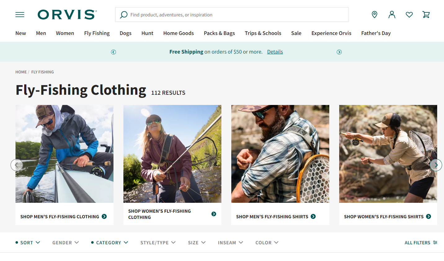Viewport: 444px width, 261px height.
Task: Expand the Sort dropdown
Action: [x=28, y=243]
